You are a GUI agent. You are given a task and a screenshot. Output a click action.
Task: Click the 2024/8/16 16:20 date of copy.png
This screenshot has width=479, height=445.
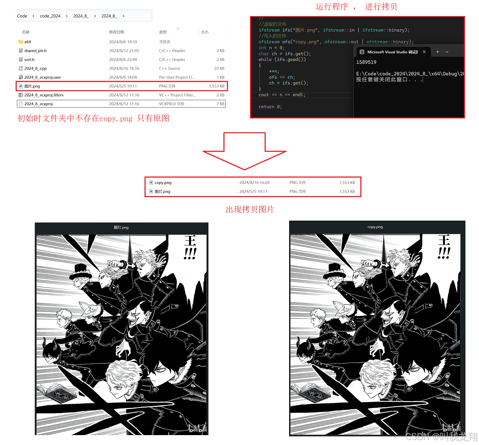tap(255, 183)
